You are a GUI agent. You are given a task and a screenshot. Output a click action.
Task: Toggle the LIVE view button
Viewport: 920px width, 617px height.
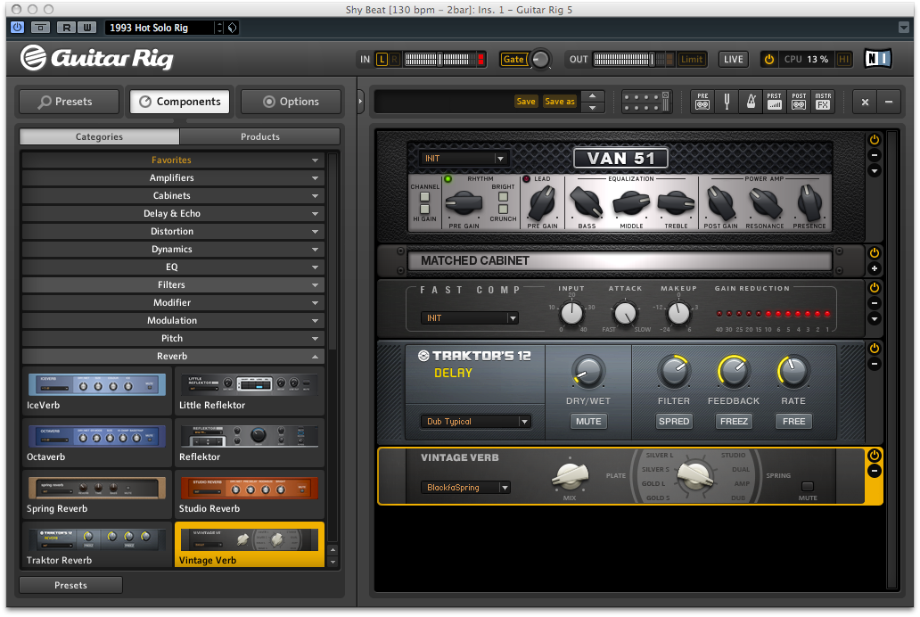tap(734, 60)
